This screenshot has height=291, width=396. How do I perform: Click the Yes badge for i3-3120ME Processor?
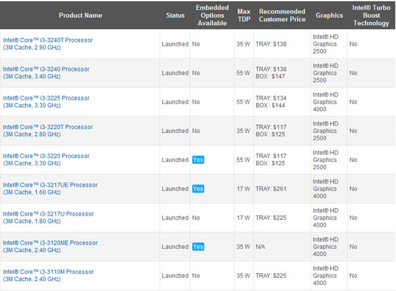198,247
